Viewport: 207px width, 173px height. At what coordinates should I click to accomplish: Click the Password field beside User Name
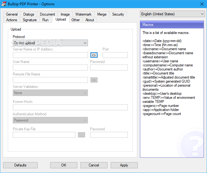pos(109,67)
